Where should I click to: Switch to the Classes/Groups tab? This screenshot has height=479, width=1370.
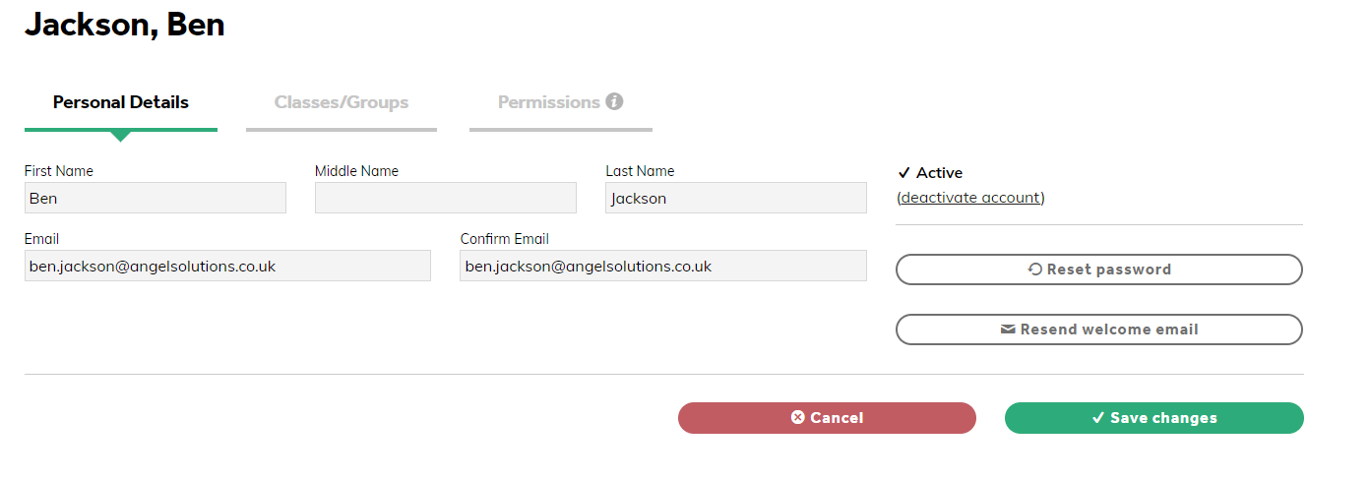click(x=342, y=102)
